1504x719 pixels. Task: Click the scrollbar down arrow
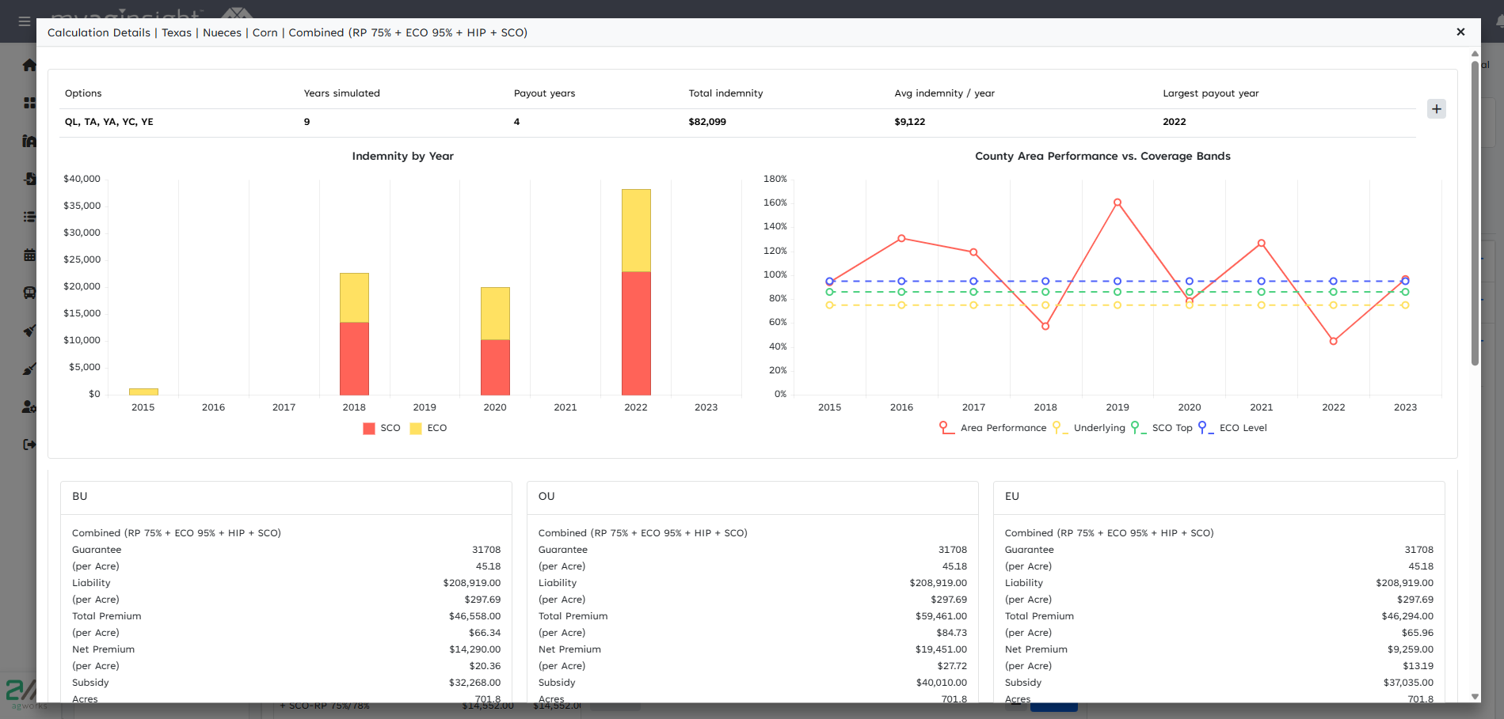tap(1475, 697)
